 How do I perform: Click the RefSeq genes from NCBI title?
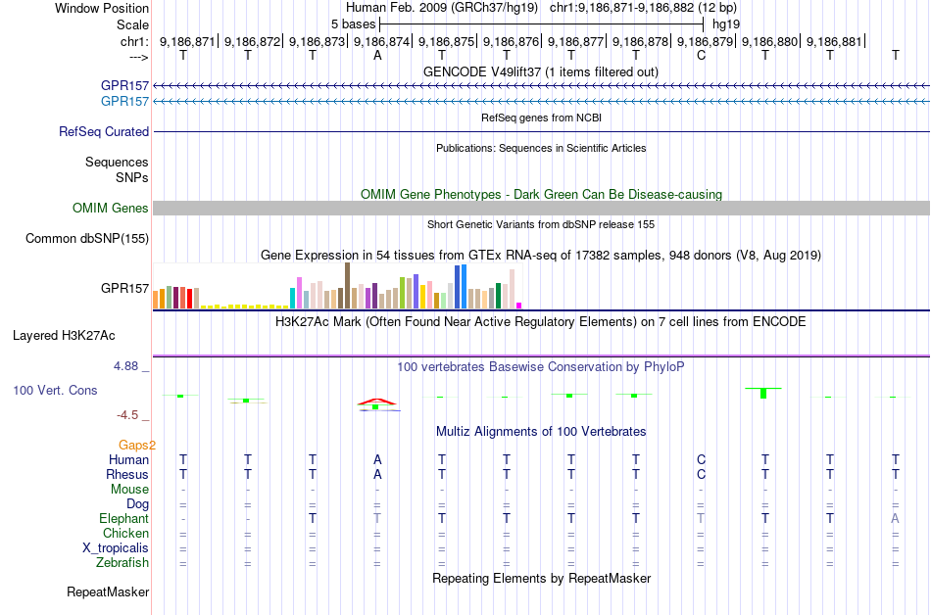[542, 118]
